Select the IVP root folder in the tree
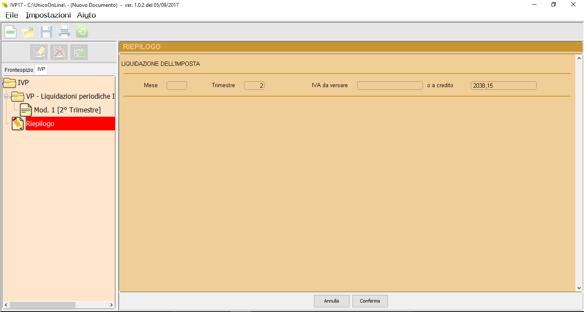The width and height of the screenshot is (584, 312). point(23,82)
